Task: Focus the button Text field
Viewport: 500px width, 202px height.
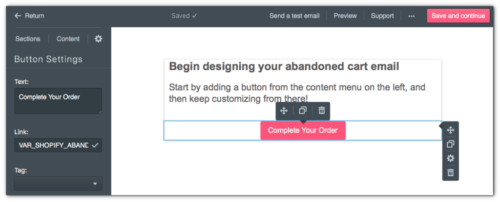Action: tap(58, 101)
